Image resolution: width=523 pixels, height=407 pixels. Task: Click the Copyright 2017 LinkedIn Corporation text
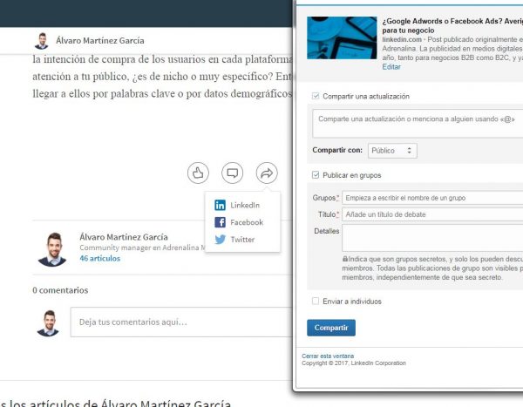click(x=354, y=363)
